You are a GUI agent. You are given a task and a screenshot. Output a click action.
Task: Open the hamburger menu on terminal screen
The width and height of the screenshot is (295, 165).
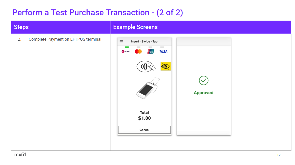[x=121, y=41]
